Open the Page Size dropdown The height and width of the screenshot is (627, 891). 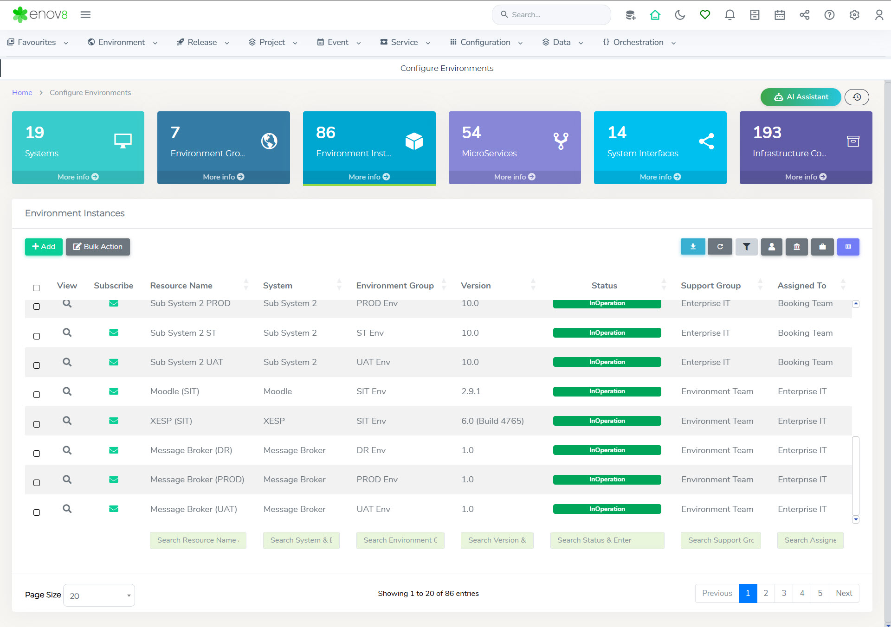point(99,595)
